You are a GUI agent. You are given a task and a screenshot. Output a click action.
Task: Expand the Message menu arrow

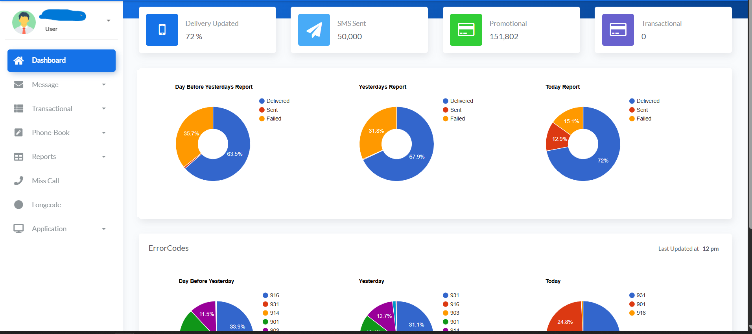[x=104, y=85]
